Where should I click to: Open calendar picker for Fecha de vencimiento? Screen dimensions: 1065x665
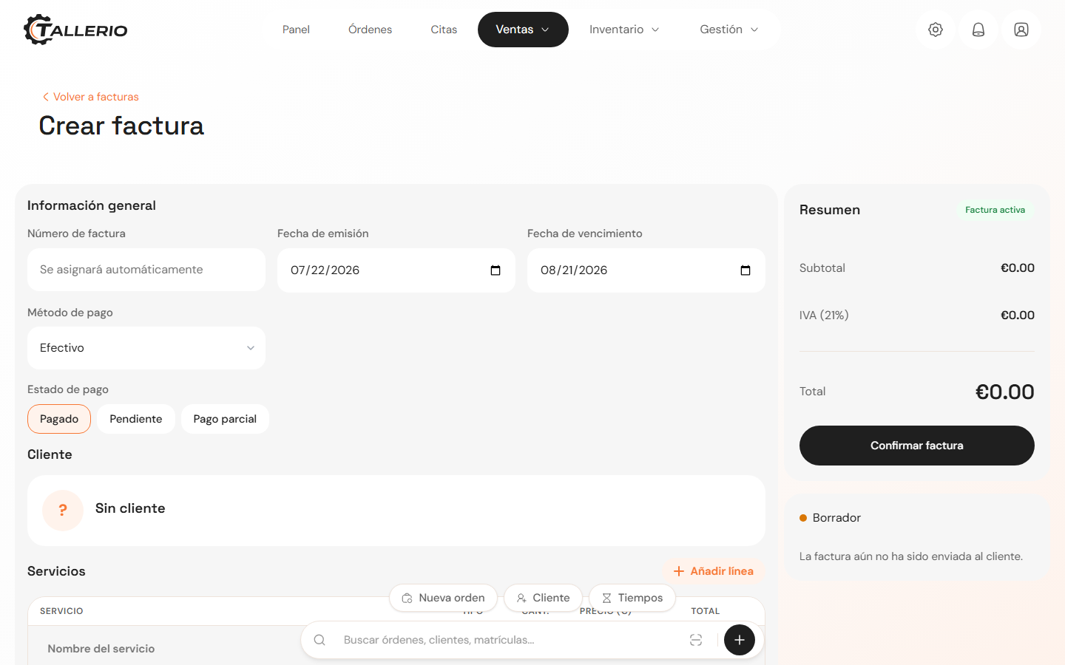pos(745,270)
